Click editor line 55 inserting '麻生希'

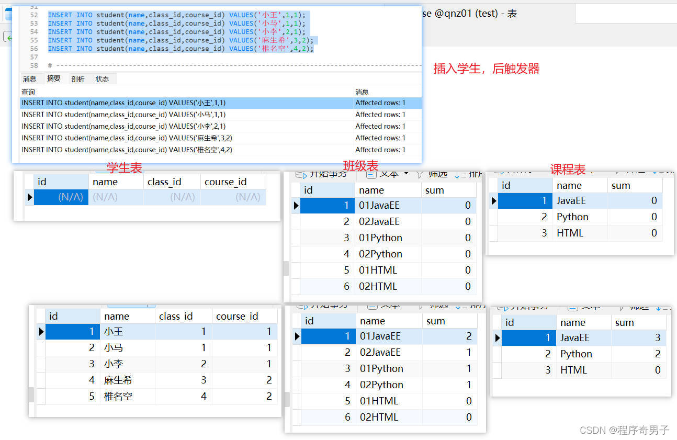click(180, 40)
